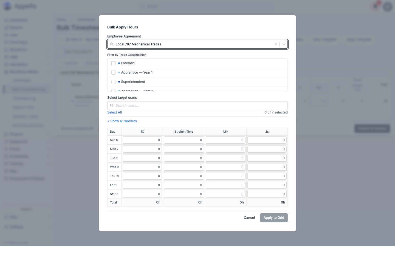
Task: Click the 0 of 7 selected text
Action: click(276, 112)
